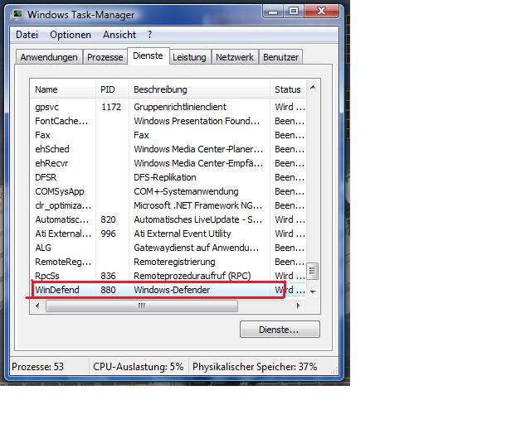Click the vertical scrollbar down arrow
Viewport: 531px width, 424px height.
point(313,291)
